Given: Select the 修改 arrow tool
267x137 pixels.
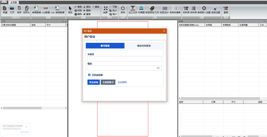Looking at the screenshot, I should pyautogui.click(x=70, y=10).
